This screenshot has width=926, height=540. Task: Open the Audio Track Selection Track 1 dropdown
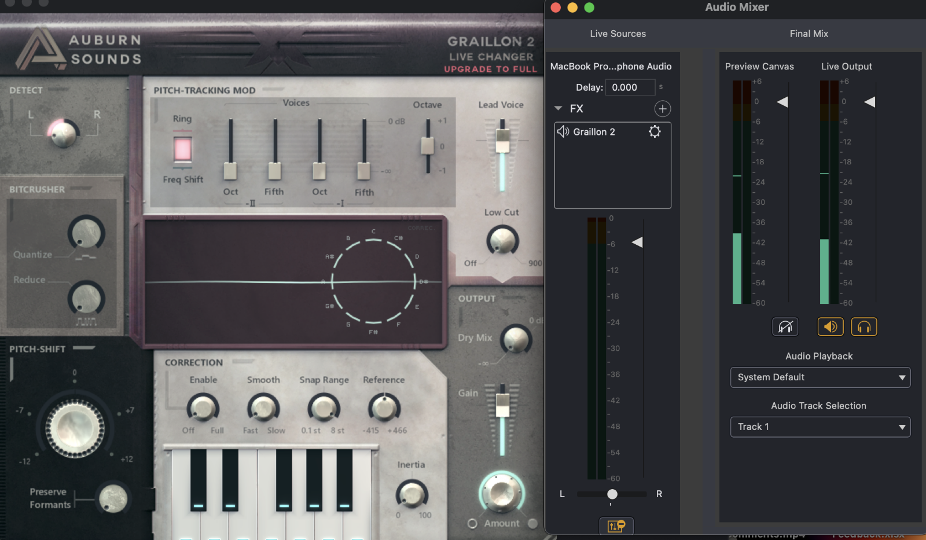[820, 427]
